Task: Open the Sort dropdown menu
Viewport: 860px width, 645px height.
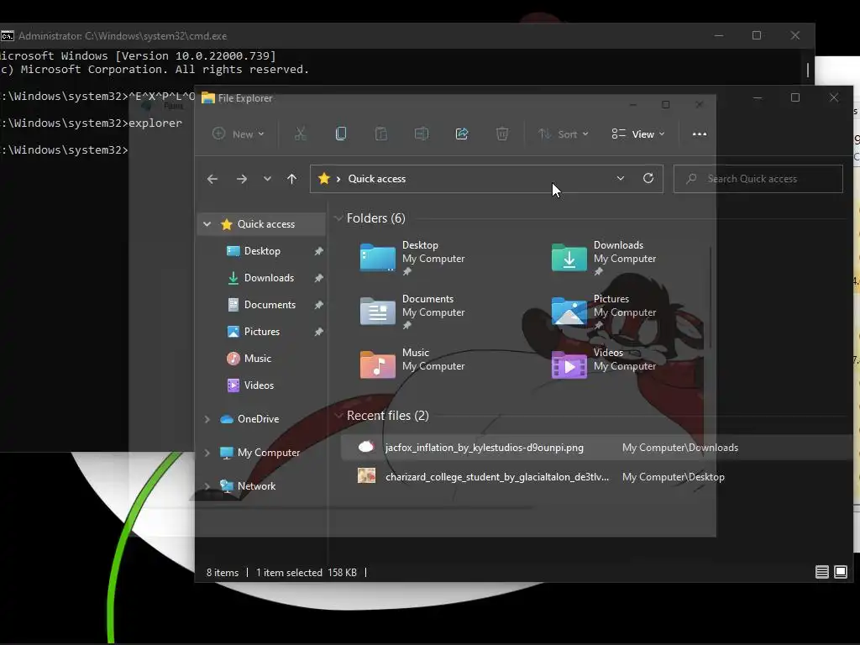Action: (x=564, y=134)
